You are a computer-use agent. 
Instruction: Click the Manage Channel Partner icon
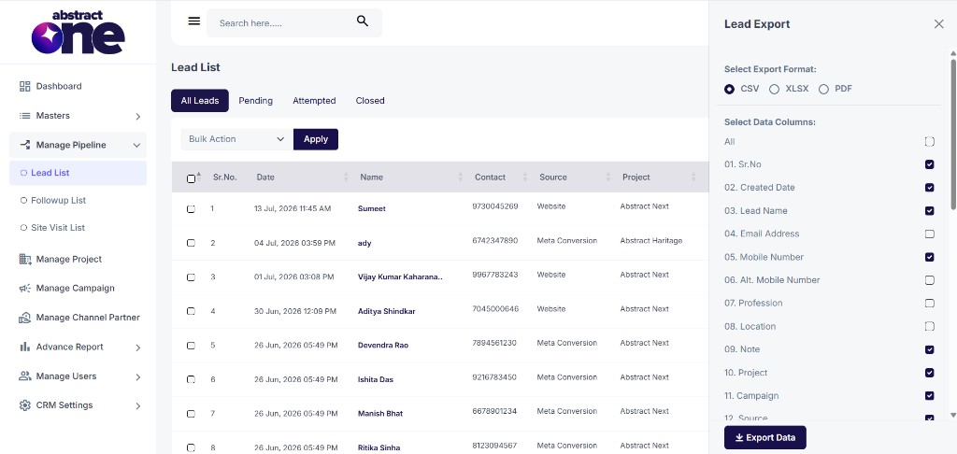(x=25, y=318)
